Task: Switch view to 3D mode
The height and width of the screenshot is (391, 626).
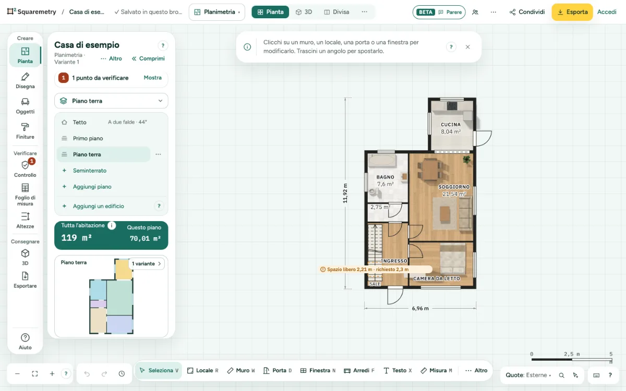Action: (x=304, y=12)
